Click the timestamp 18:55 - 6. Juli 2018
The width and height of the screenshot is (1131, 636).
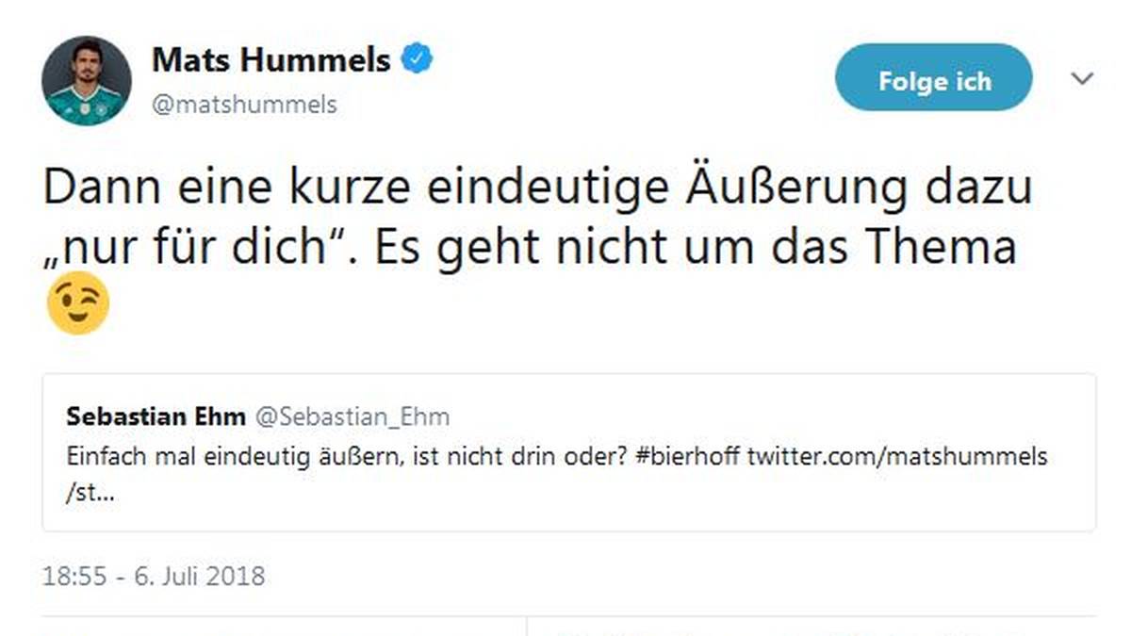coord(155,576)
